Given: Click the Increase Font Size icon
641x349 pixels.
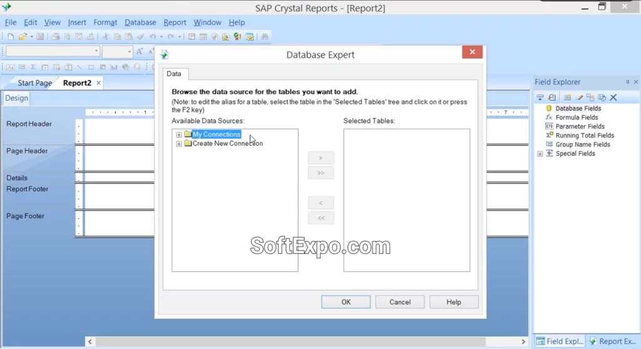Looking at the screenshot, I should pos(140,51).
